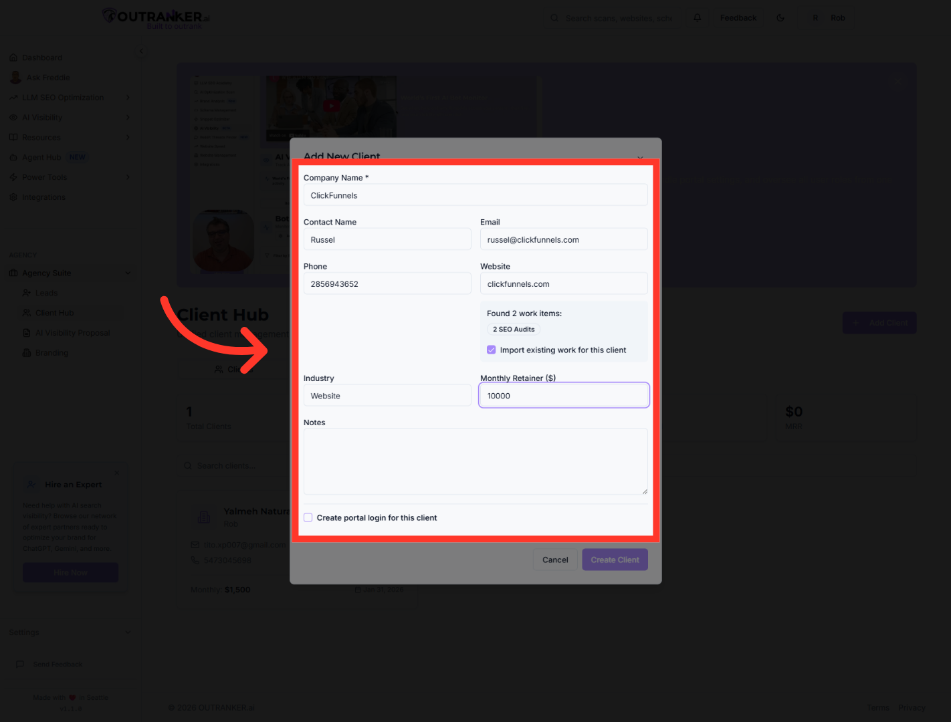Viewport: 951px width, 722px height.
Task: Collapse the sidebar with the top chevron
Action: (141, 51)
